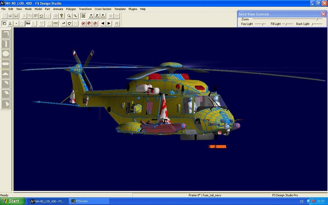Open the Cross Section menu
This screenshot has width=328, height=205.
103,9
